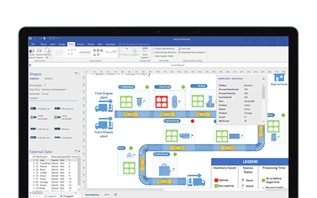
Task: Click the Link Data button
Action: coord(184,49)
